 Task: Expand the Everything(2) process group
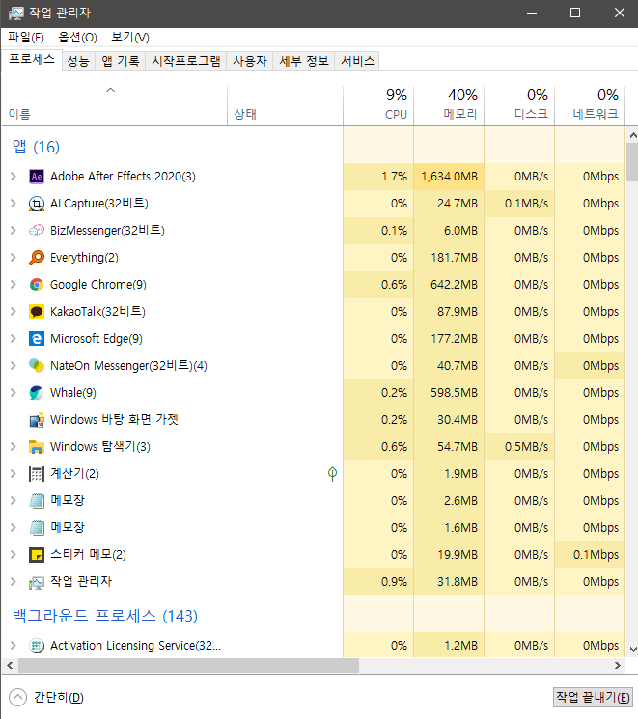click(x=14, y=258)
